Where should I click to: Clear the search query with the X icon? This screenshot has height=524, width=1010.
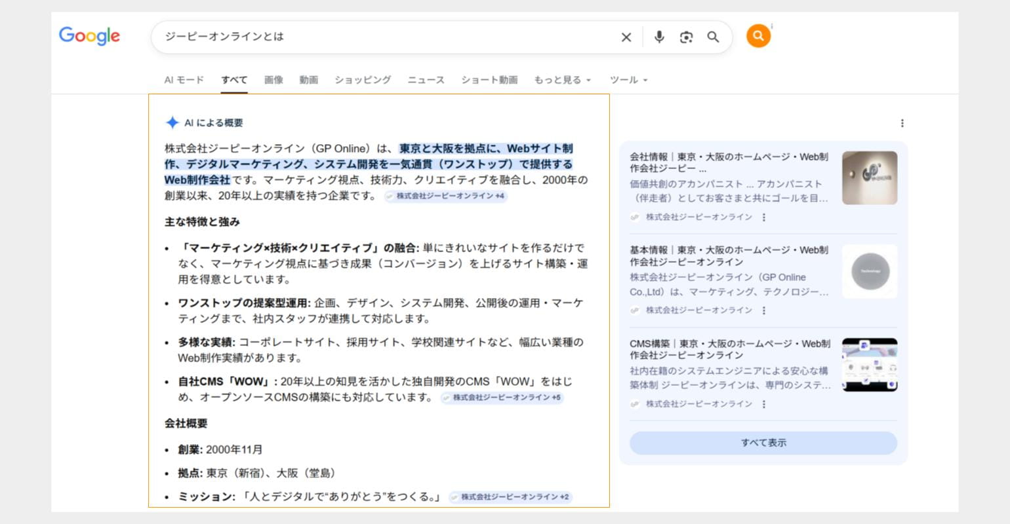click(x=626, y=37)
